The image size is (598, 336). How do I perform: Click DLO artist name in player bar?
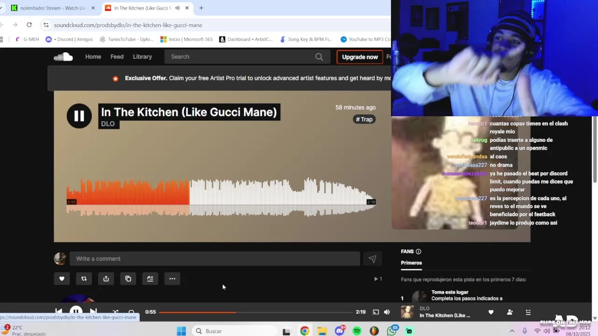[425, 308]
